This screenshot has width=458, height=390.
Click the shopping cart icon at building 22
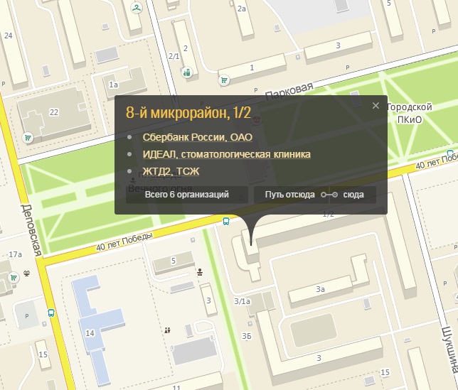pyautogui.click(x=28, y=137)
